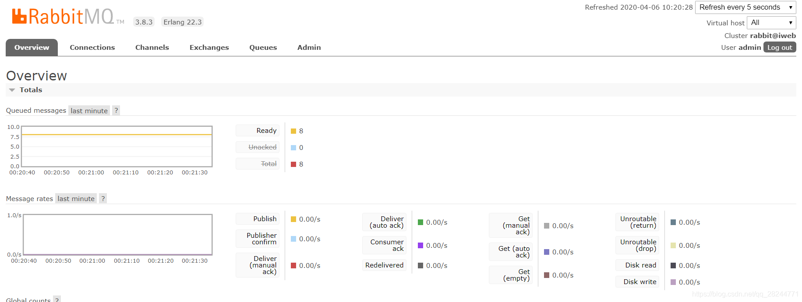Go to the Channels tab
The image size is (802, 302).
coord(152,48)
